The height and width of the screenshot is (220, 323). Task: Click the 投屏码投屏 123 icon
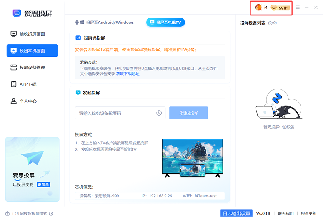pyautogui.click(x=78, y=38)
